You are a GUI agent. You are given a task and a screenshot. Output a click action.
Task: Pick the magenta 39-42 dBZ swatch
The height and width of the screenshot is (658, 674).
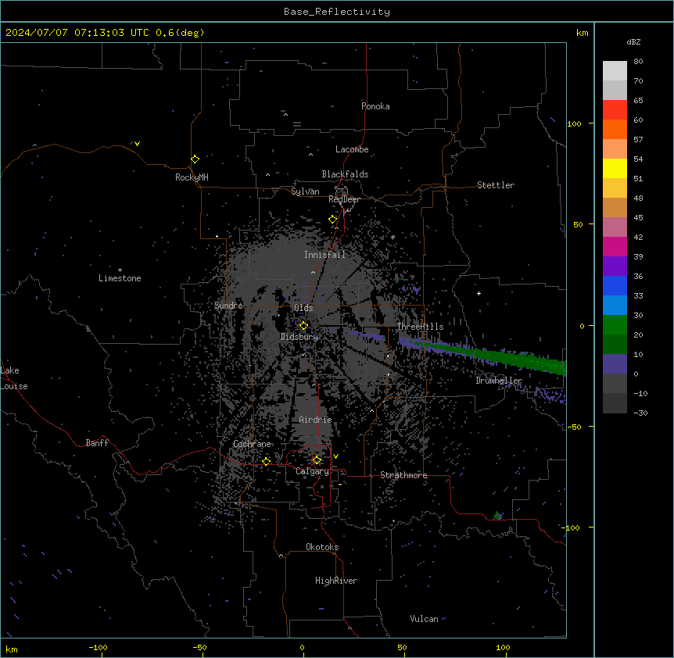click(615, 246)
